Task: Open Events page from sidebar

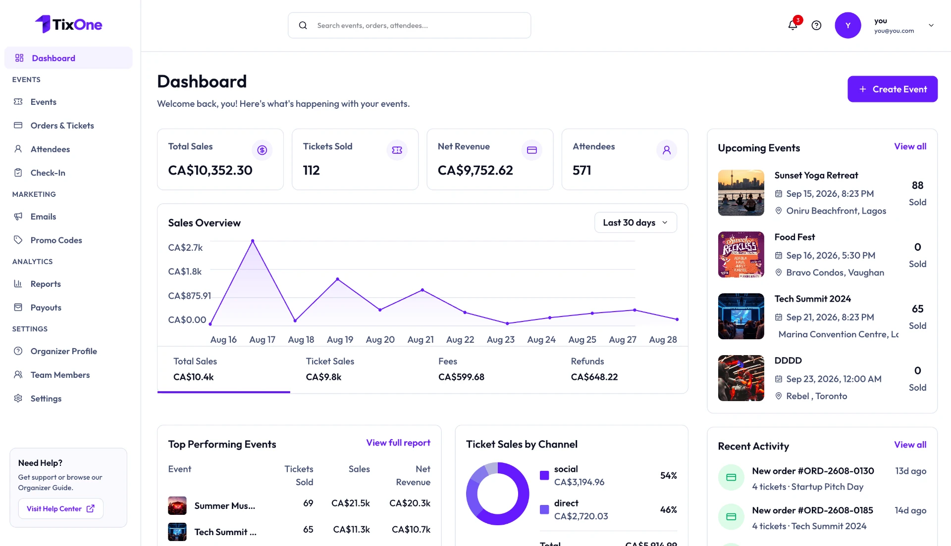Action: coord(68,101)
